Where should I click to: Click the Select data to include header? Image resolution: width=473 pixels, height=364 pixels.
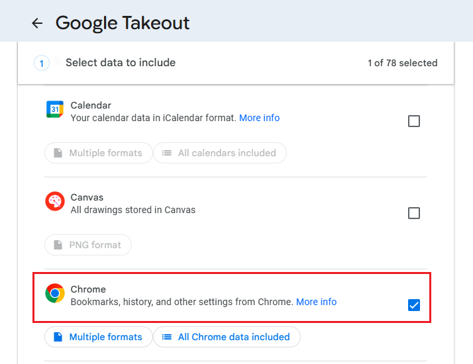click(121, 63)
